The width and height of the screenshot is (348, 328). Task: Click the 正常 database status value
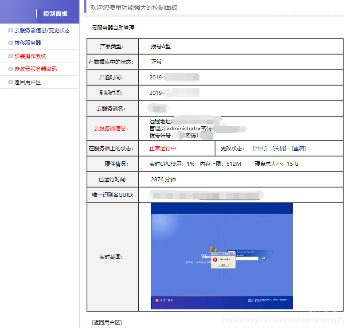(x=156, y=62)
